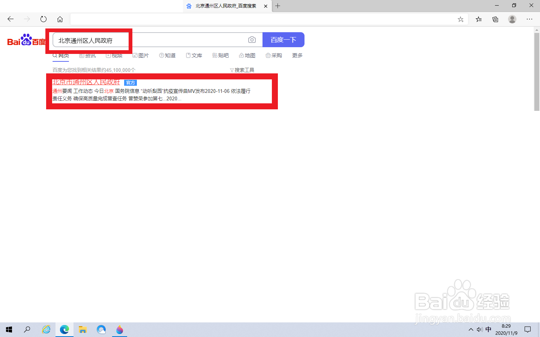Open the 北京市通州区人民政府 result link
Screen dimensions: 540x337
(x=86, y=82)
